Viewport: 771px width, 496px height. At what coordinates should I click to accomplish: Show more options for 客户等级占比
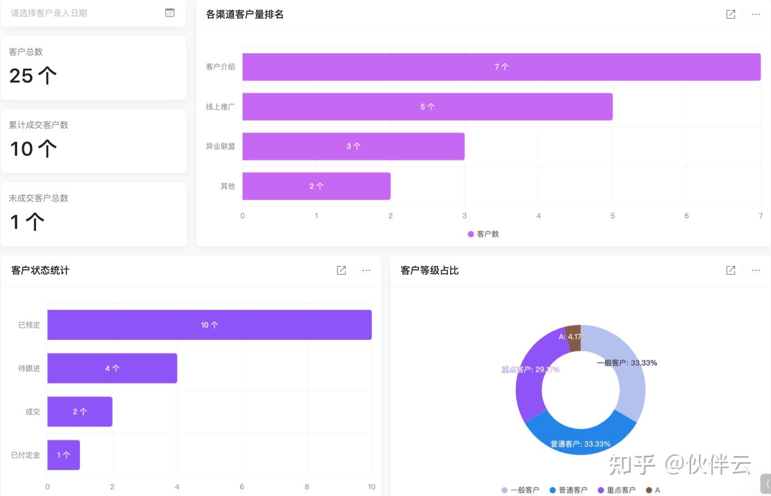[755, 270]
